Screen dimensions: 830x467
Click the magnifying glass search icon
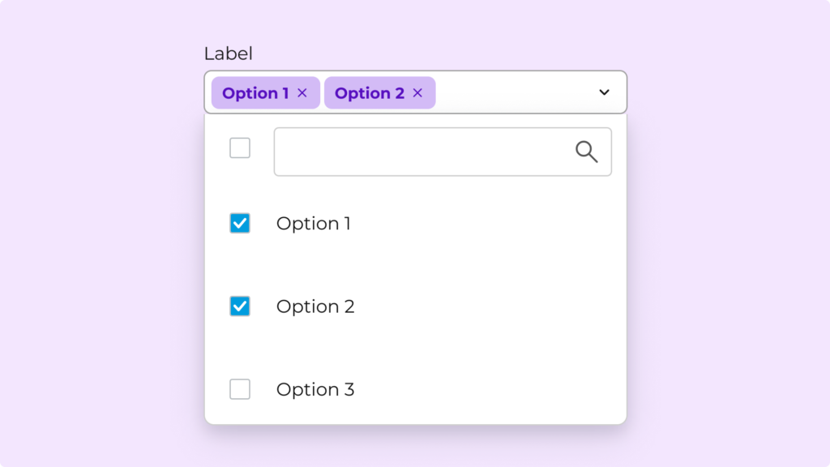(586, 152)
